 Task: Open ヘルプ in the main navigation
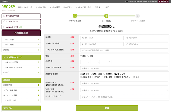click(x=106, y=7)
